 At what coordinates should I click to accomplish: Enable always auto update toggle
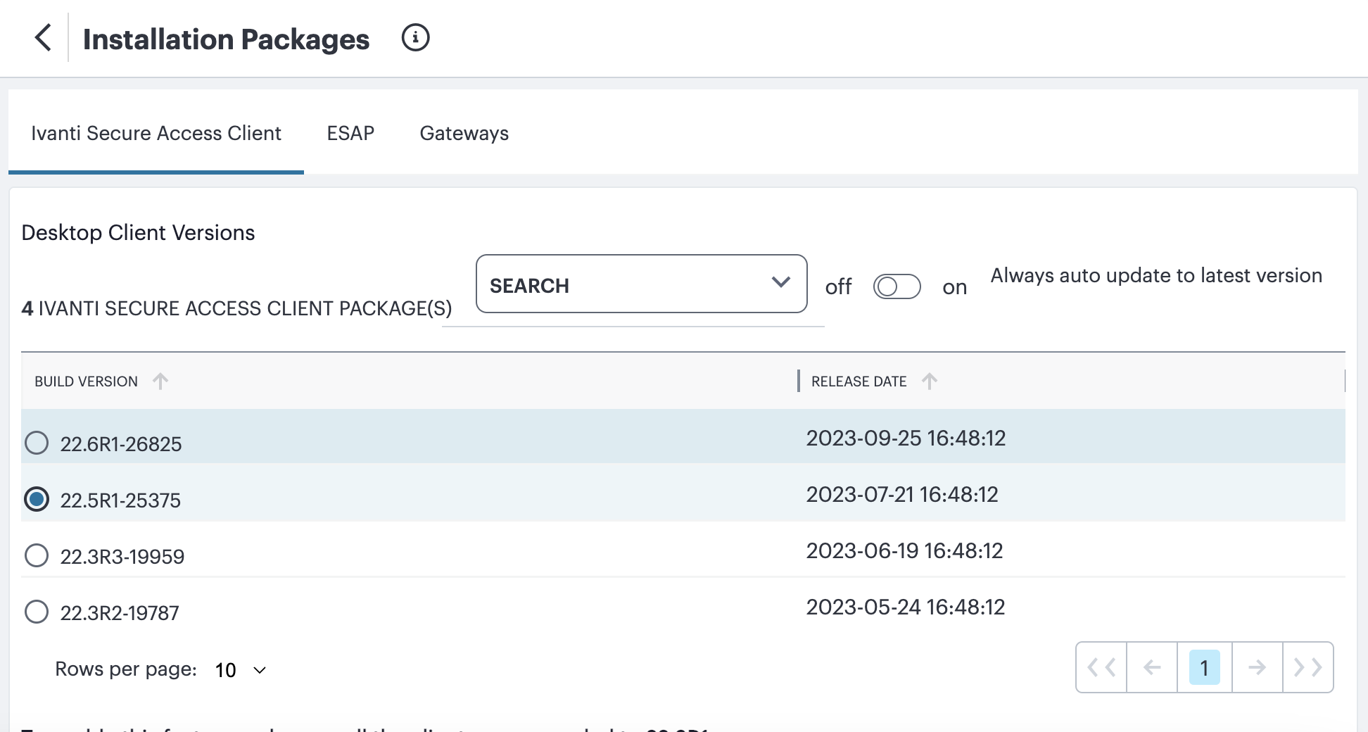[x=897, y=286]
